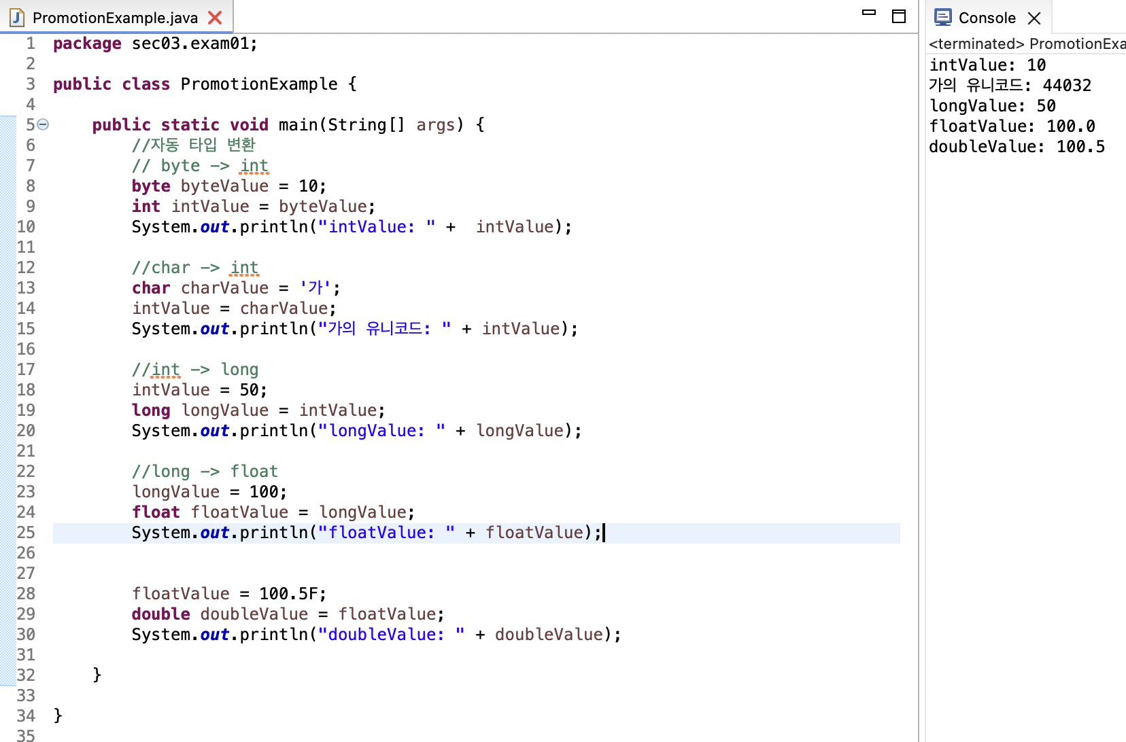Minimize the editor area
Image resolution: width=1126 pixels, height=742 pixels.
(869, 12)
